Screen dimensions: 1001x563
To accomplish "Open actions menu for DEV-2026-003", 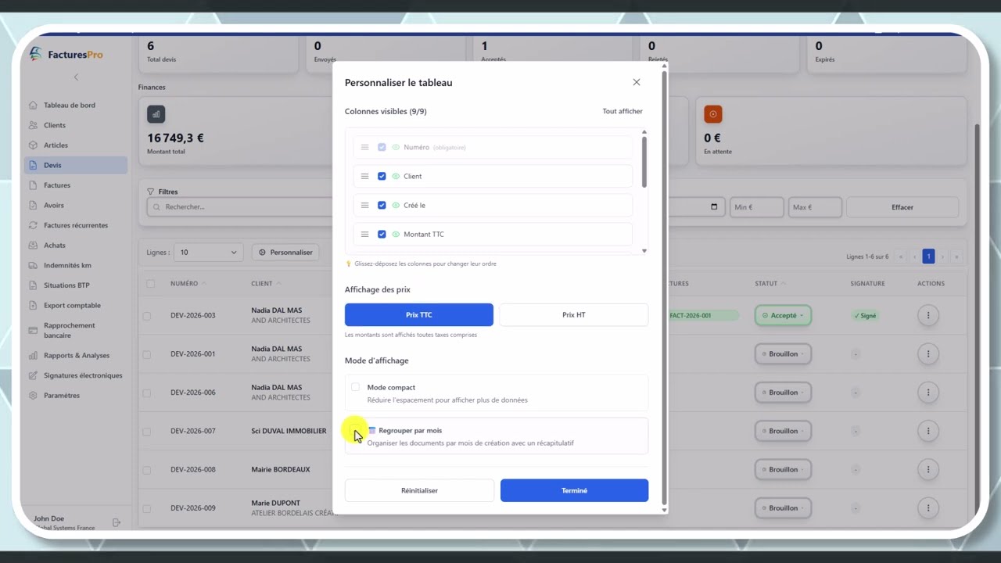I will click(928, 315).
